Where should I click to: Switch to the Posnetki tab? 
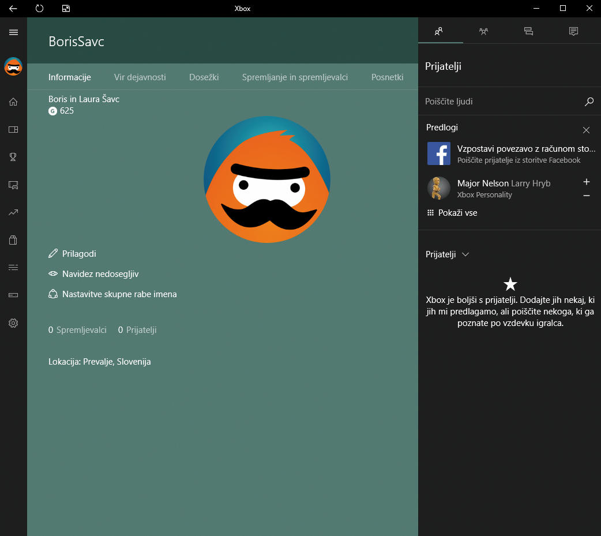[387, 77]
